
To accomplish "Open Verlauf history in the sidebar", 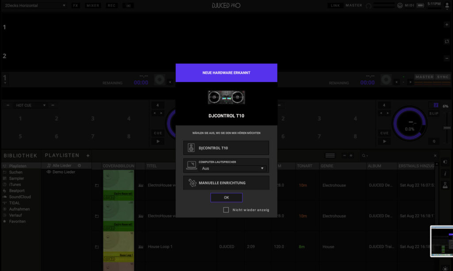I will pyautogui.click(x=15, y=215).
